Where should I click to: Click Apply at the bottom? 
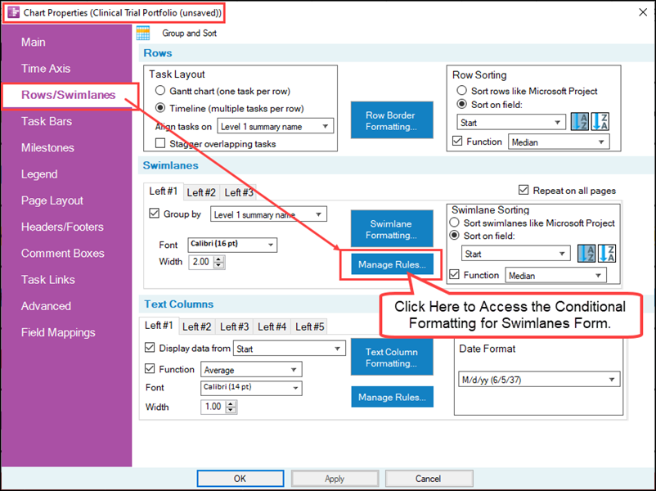(x=334, y=478)
